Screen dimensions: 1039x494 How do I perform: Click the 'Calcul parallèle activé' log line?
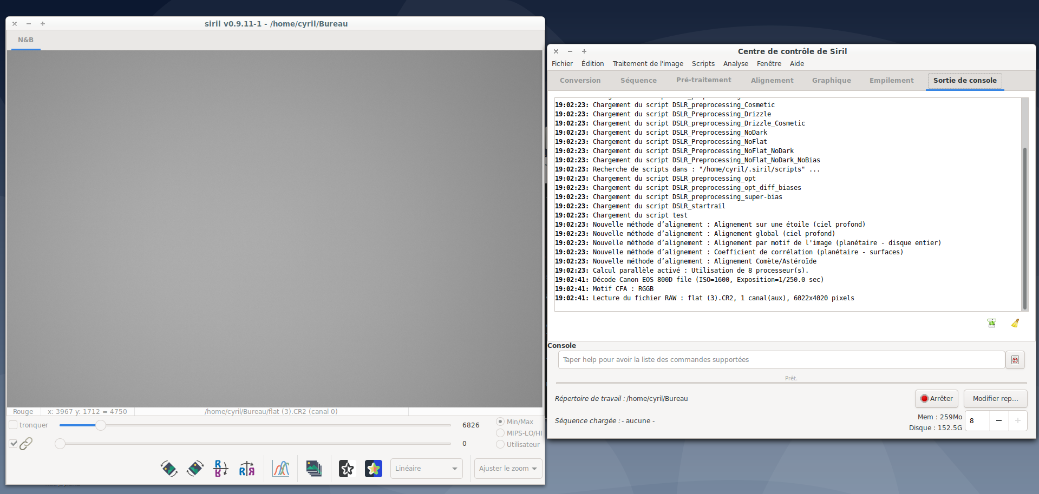pyautogui.click(x=682, y=271)
